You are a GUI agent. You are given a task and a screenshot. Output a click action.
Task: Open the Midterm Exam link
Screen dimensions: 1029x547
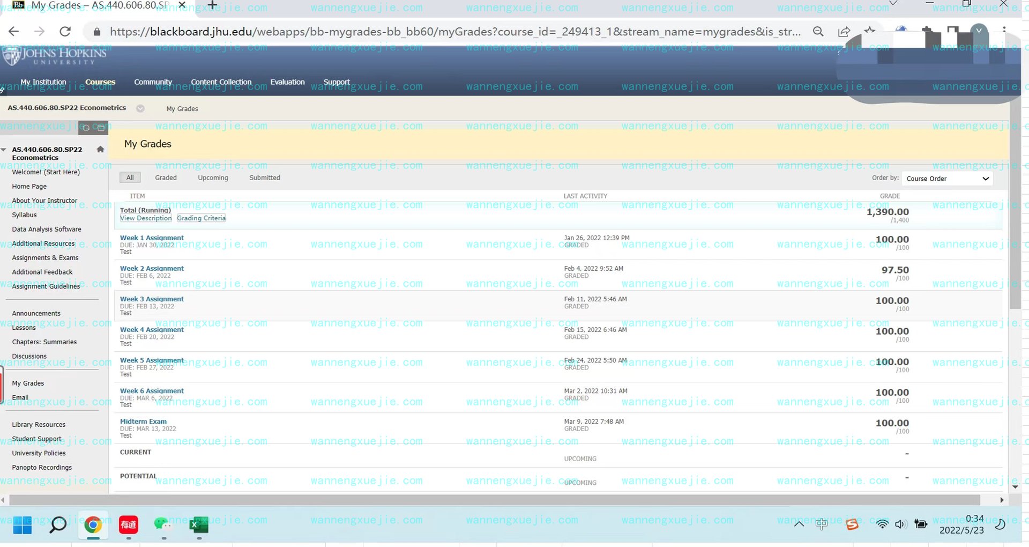(143, 422)
